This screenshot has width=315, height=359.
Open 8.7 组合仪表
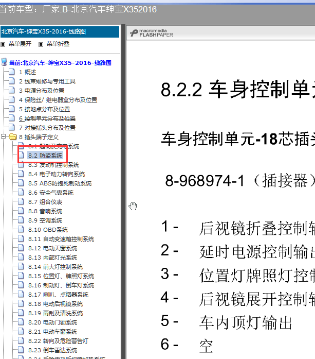pyautogui.click(x=45, y=202)
